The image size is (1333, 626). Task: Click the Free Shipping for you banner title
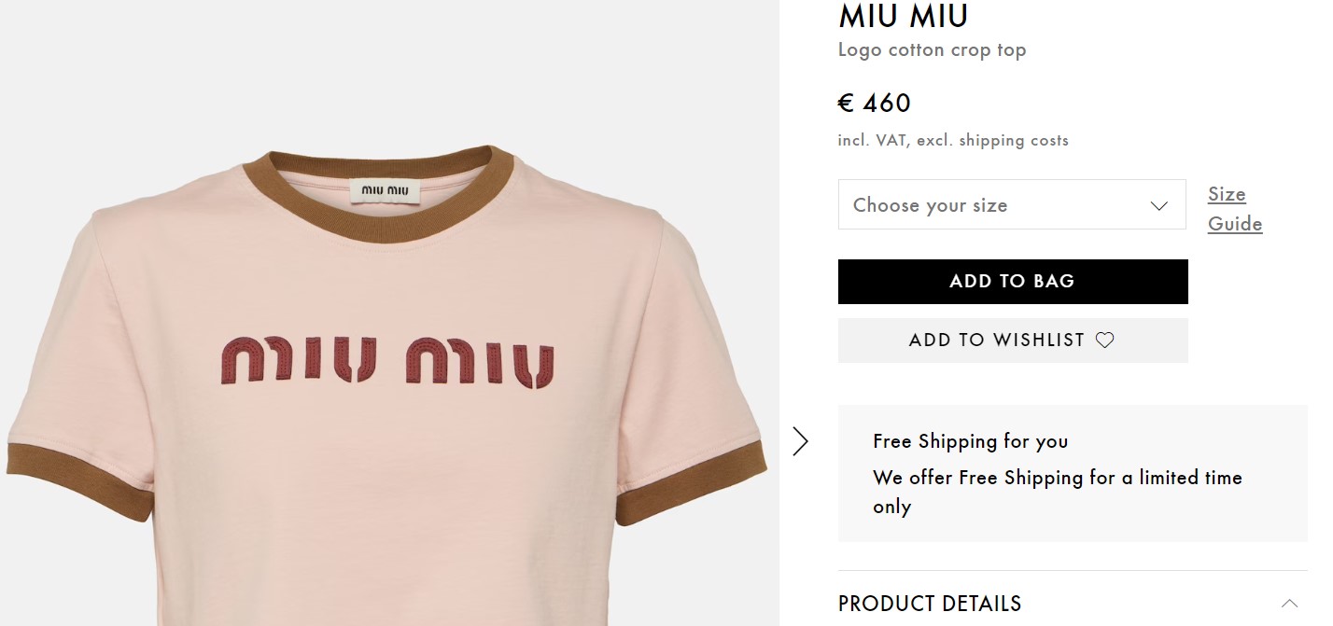(970, 441)
